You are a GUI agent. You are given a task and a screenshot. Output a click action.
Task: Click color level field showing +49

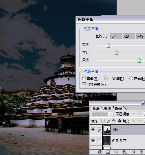[141, 36]
